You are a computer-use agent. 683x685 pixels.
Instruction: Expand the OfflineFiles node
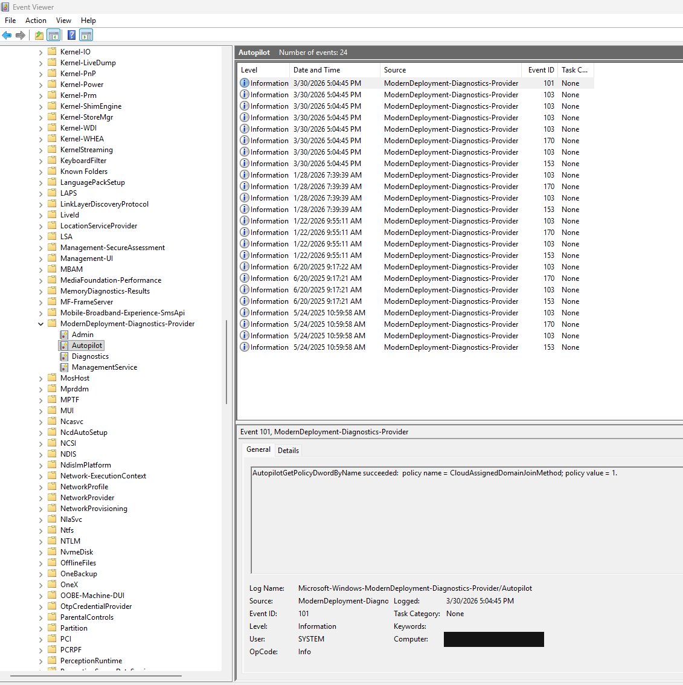point(40,563)
